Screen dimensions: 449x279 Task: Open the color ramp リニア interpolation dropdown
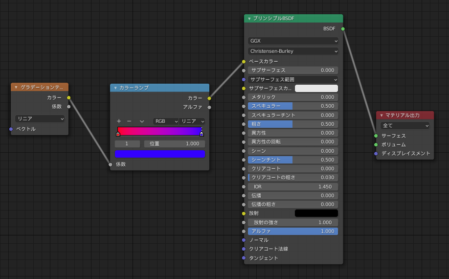click(192, 121)
